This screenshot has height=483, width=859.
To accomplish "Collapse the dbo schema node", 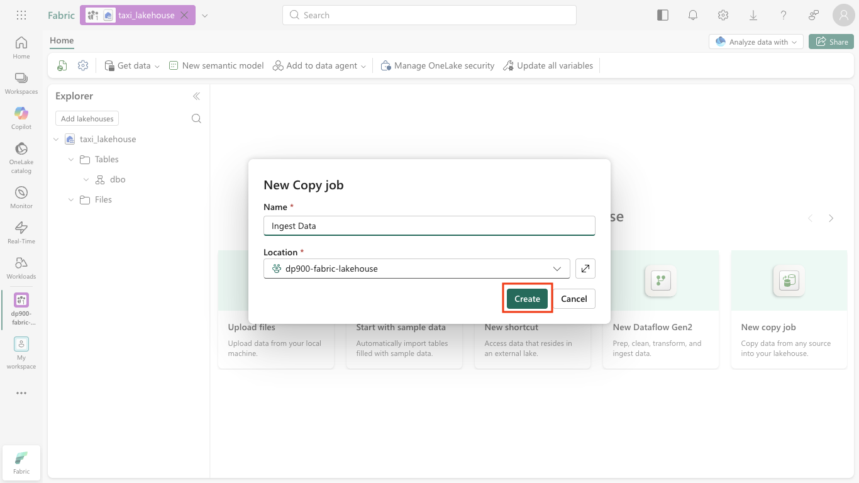I will tap(86, 179).
